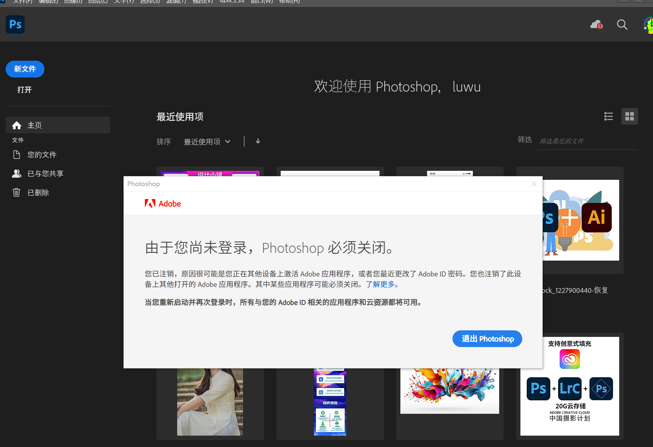
Task: Open the colorful paint splash thumbnail
Action: pyautogui.click(x=450, y=391)
